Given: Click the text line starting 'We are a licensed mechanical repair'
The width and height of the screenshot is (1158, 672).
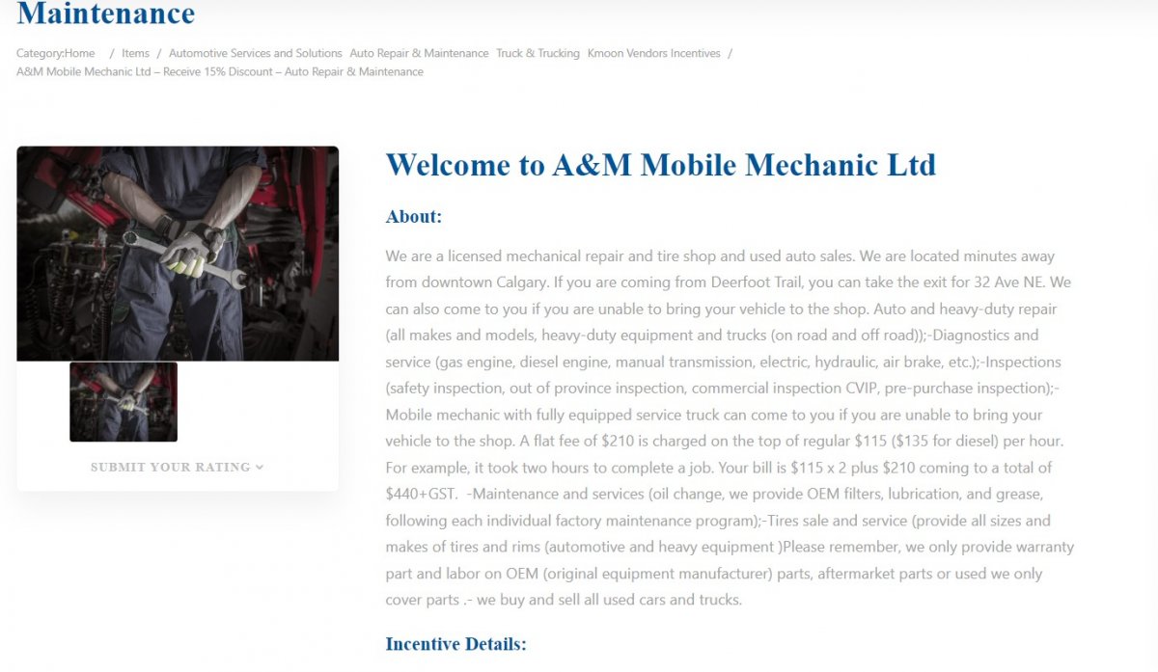Looking at the screenshot, I should tap(720, 256).
